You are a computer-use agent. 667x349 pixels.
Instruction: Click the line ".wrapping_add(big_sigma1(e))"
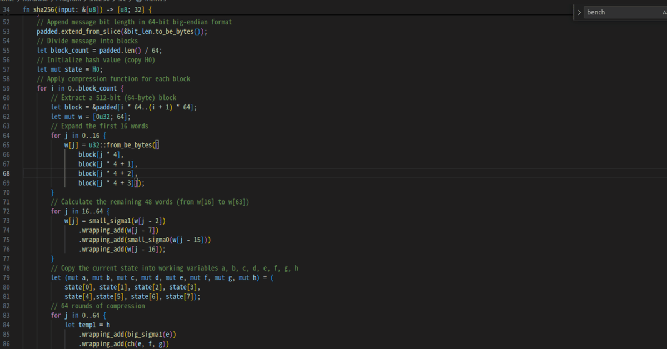coord(127,335)
